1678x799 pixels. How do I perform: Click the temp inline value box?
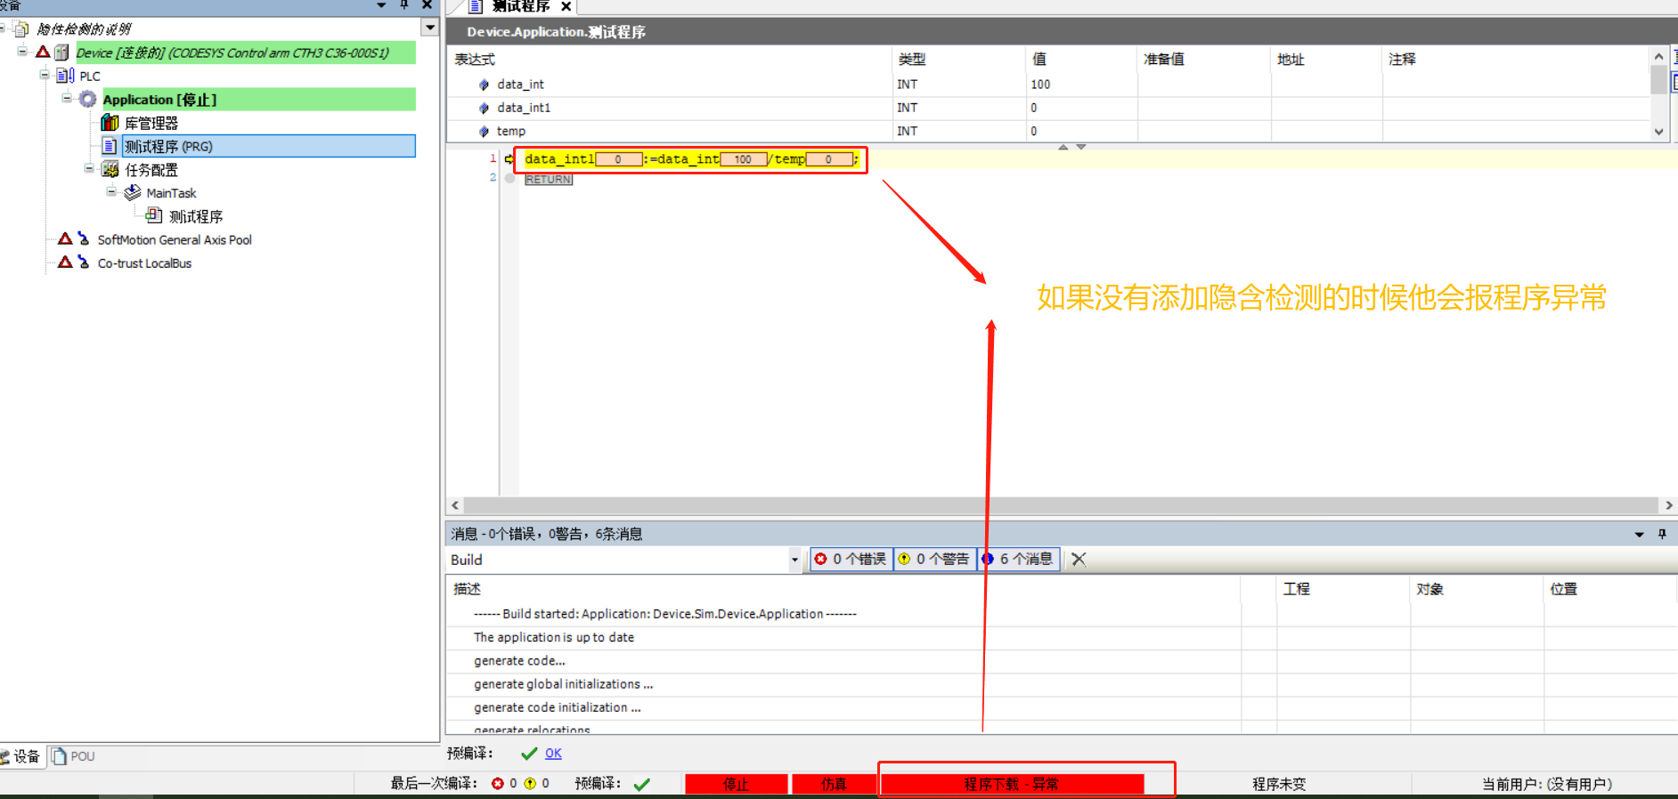pyautogui.click(x=828, y=159)
